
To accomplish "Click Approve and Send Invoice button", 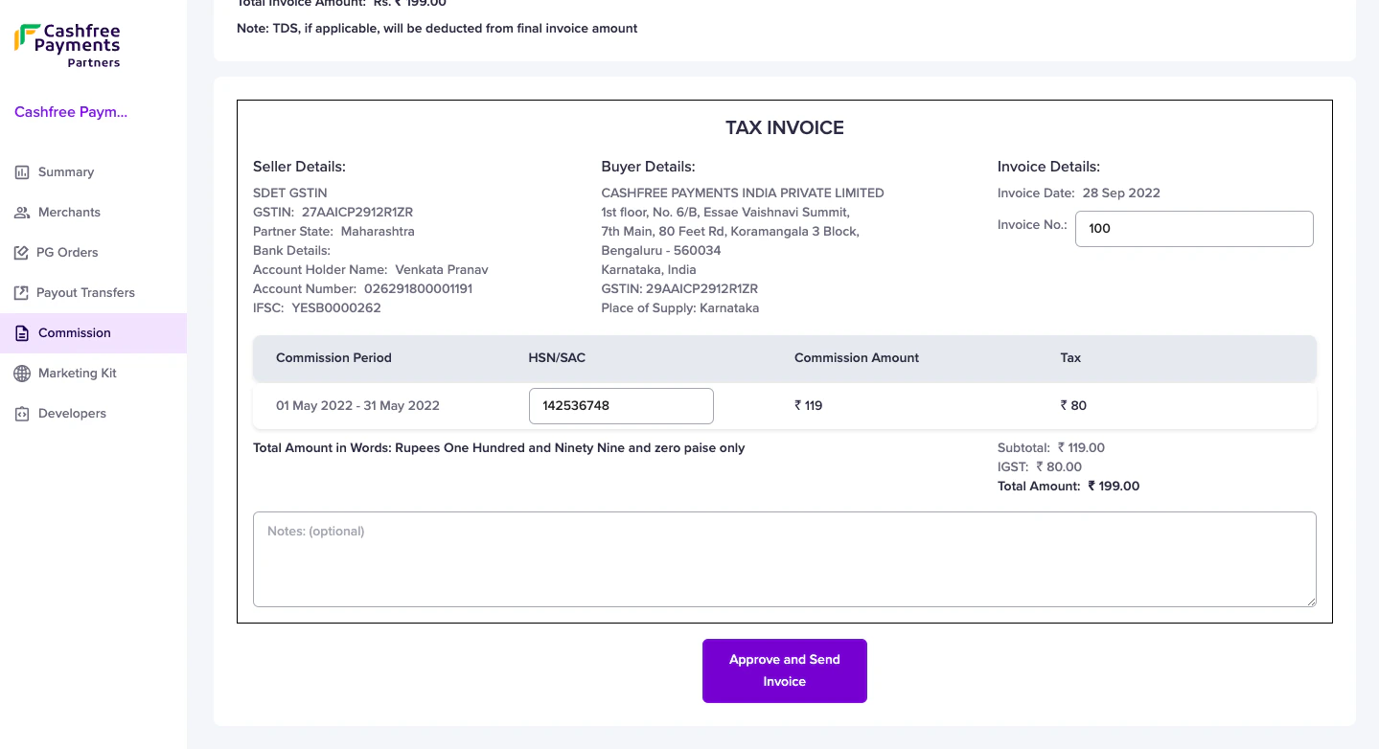I will point(784,670).
